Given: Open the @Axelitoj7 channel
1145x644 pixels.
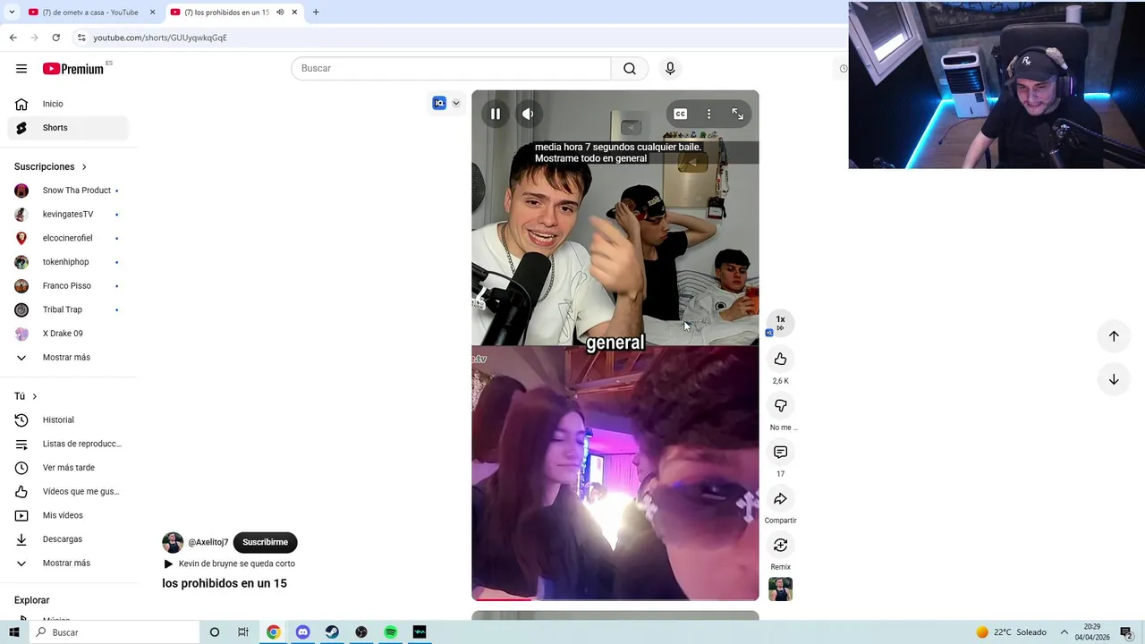Looking at the screenshot, I should (208, 542).
